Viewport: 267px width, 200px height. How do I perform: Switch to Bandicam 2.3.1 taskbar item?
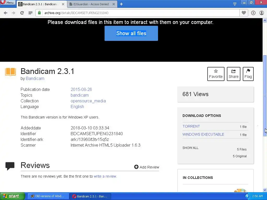pos(90,196)
